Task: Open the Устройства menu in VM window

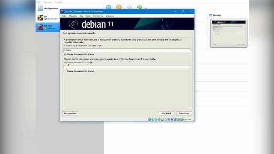Action: 98,16
